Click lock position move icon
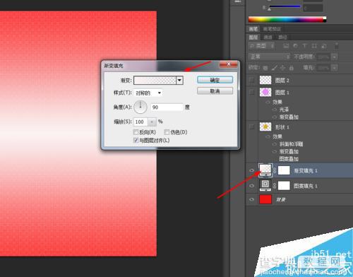Viewport: 353px width, 277px height. click(282, 68)
